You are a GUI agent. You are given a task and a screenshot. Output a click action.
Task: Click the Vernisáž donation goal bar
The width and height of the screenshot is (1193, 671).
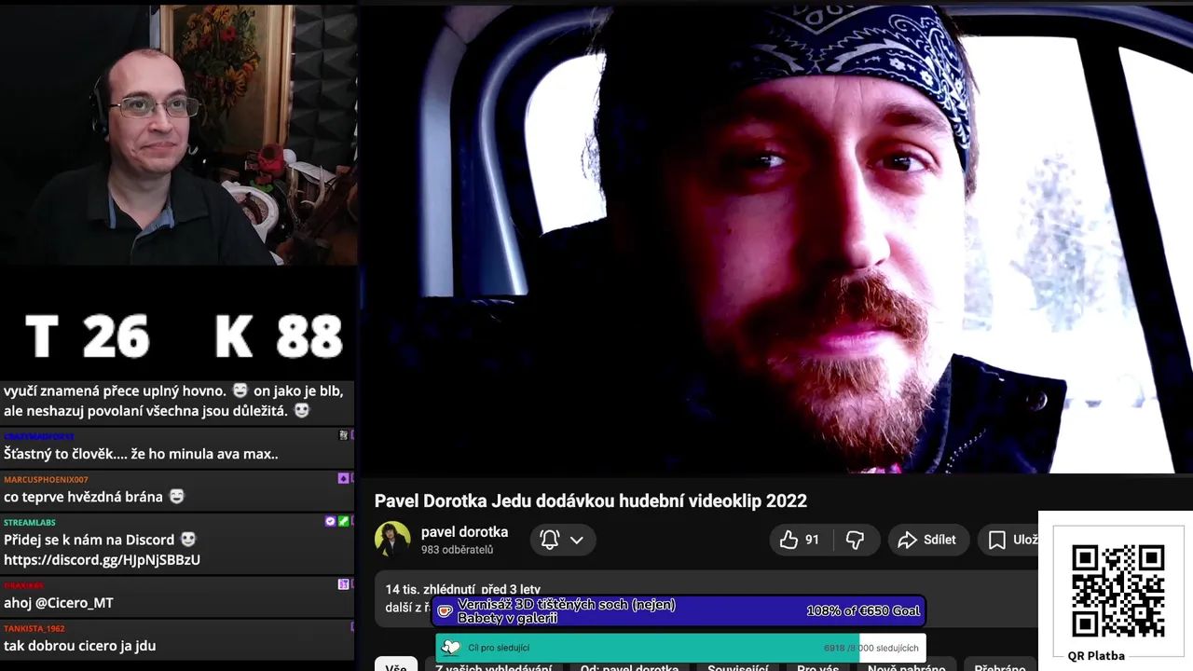[x=679, y=611]
